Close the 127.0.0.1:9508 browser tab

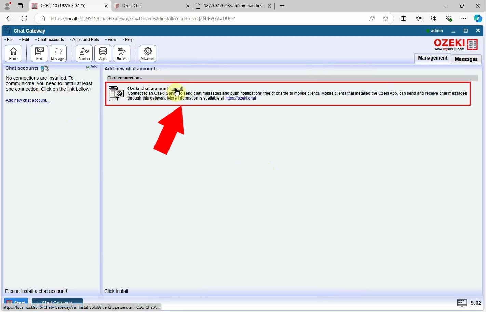coord(269,6)
